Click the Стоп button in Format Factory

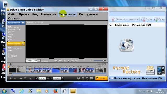[146, 20]
